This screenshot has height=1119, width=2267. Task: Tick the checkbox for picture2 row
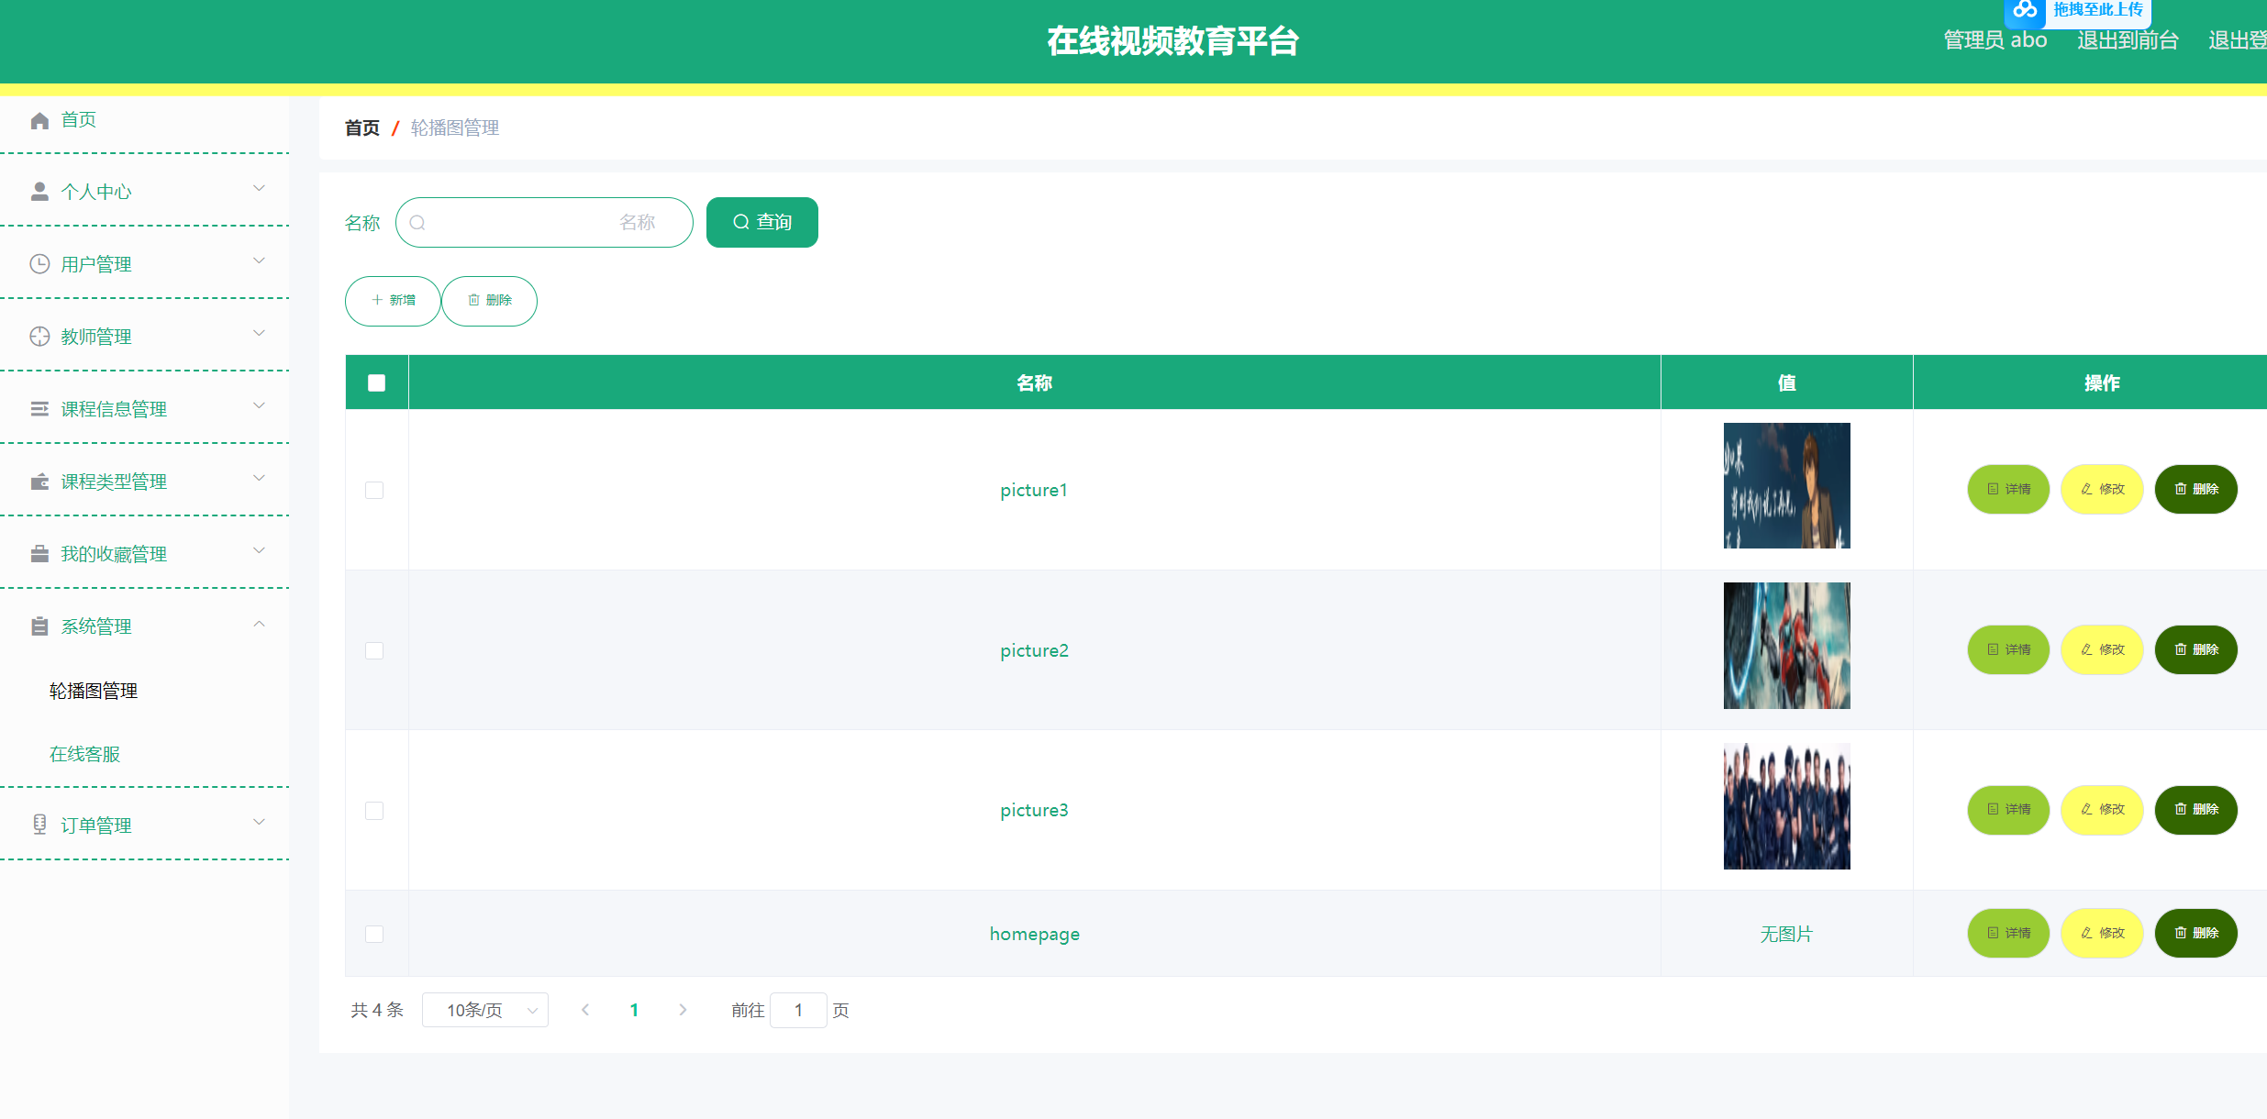point(374,650)
